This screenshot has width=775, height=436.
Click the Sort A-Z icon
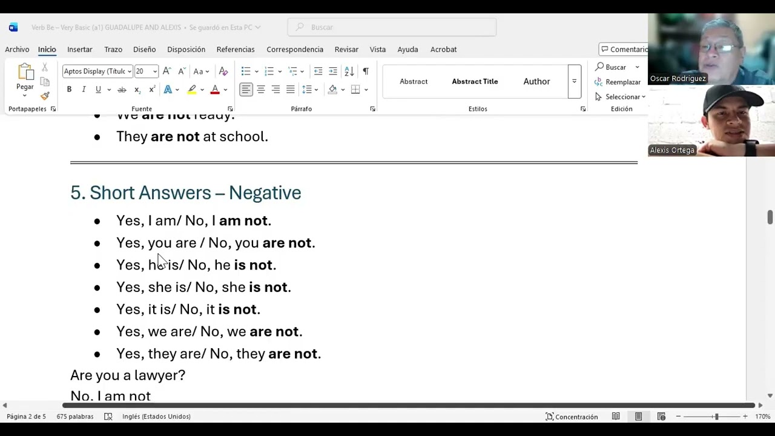[349, 71]
